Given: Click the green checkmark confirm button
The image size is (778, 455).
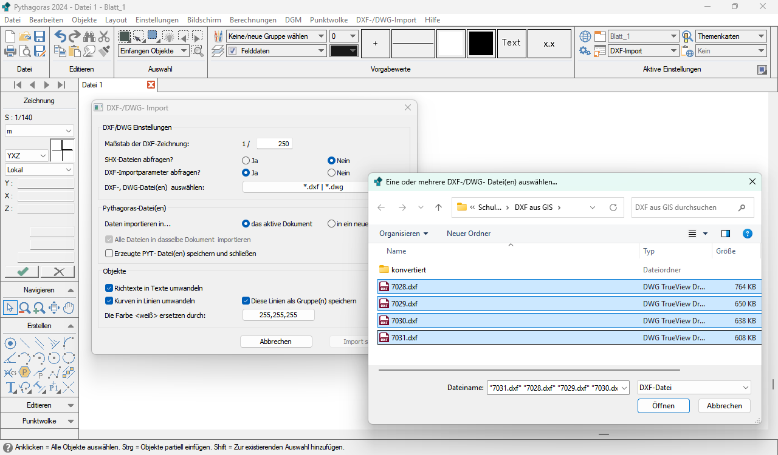Looking at the screenshot, I should (x=22, y=272).
